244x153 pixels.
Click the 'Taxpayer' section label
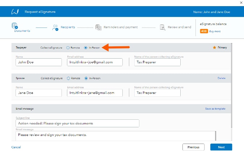click(x=21, y=47)
